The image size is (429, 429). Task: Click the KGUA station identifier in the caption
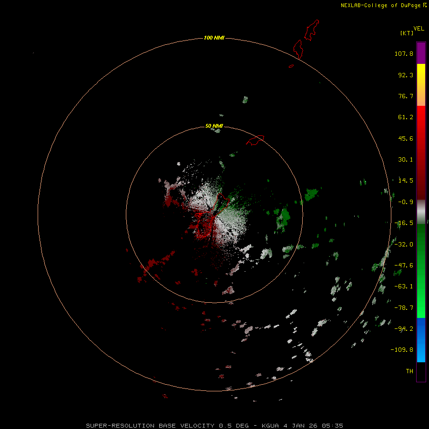pos(270,426)
